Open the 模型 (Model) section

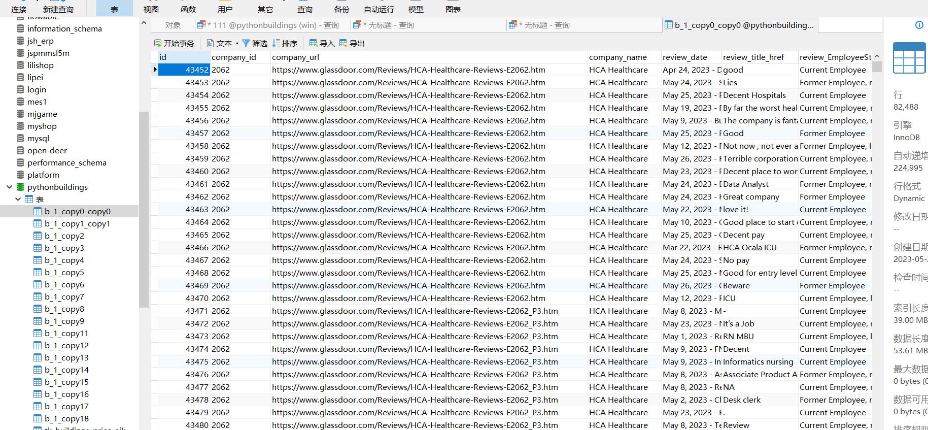pyautogui.click(x=416, y=9)
